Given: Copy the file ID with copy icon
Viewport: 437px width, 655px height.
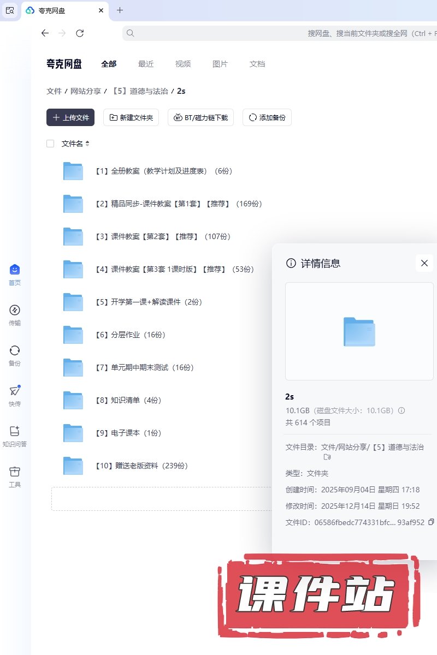Looking at the screenshot, I should coord(431,522).
